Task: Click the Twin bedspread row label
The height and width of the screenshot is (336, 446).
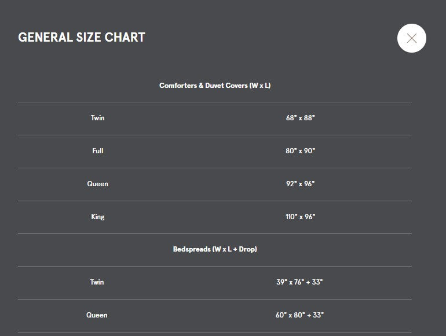Action: (x=97, y=282)
